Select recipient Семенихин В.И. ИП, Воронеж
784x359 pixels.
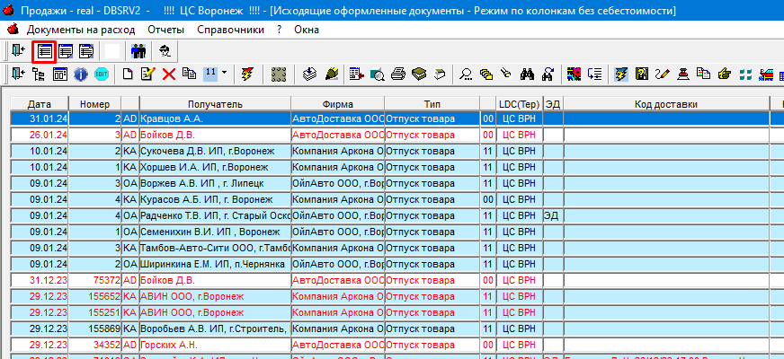(x=216, y=232)
